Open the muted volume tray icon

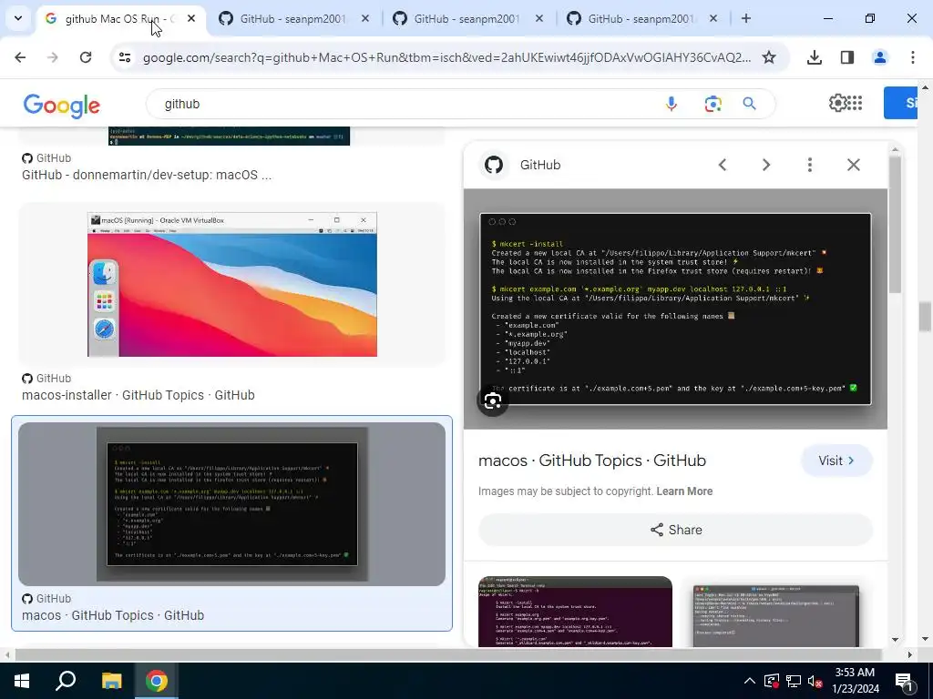(x=815, y=681)
